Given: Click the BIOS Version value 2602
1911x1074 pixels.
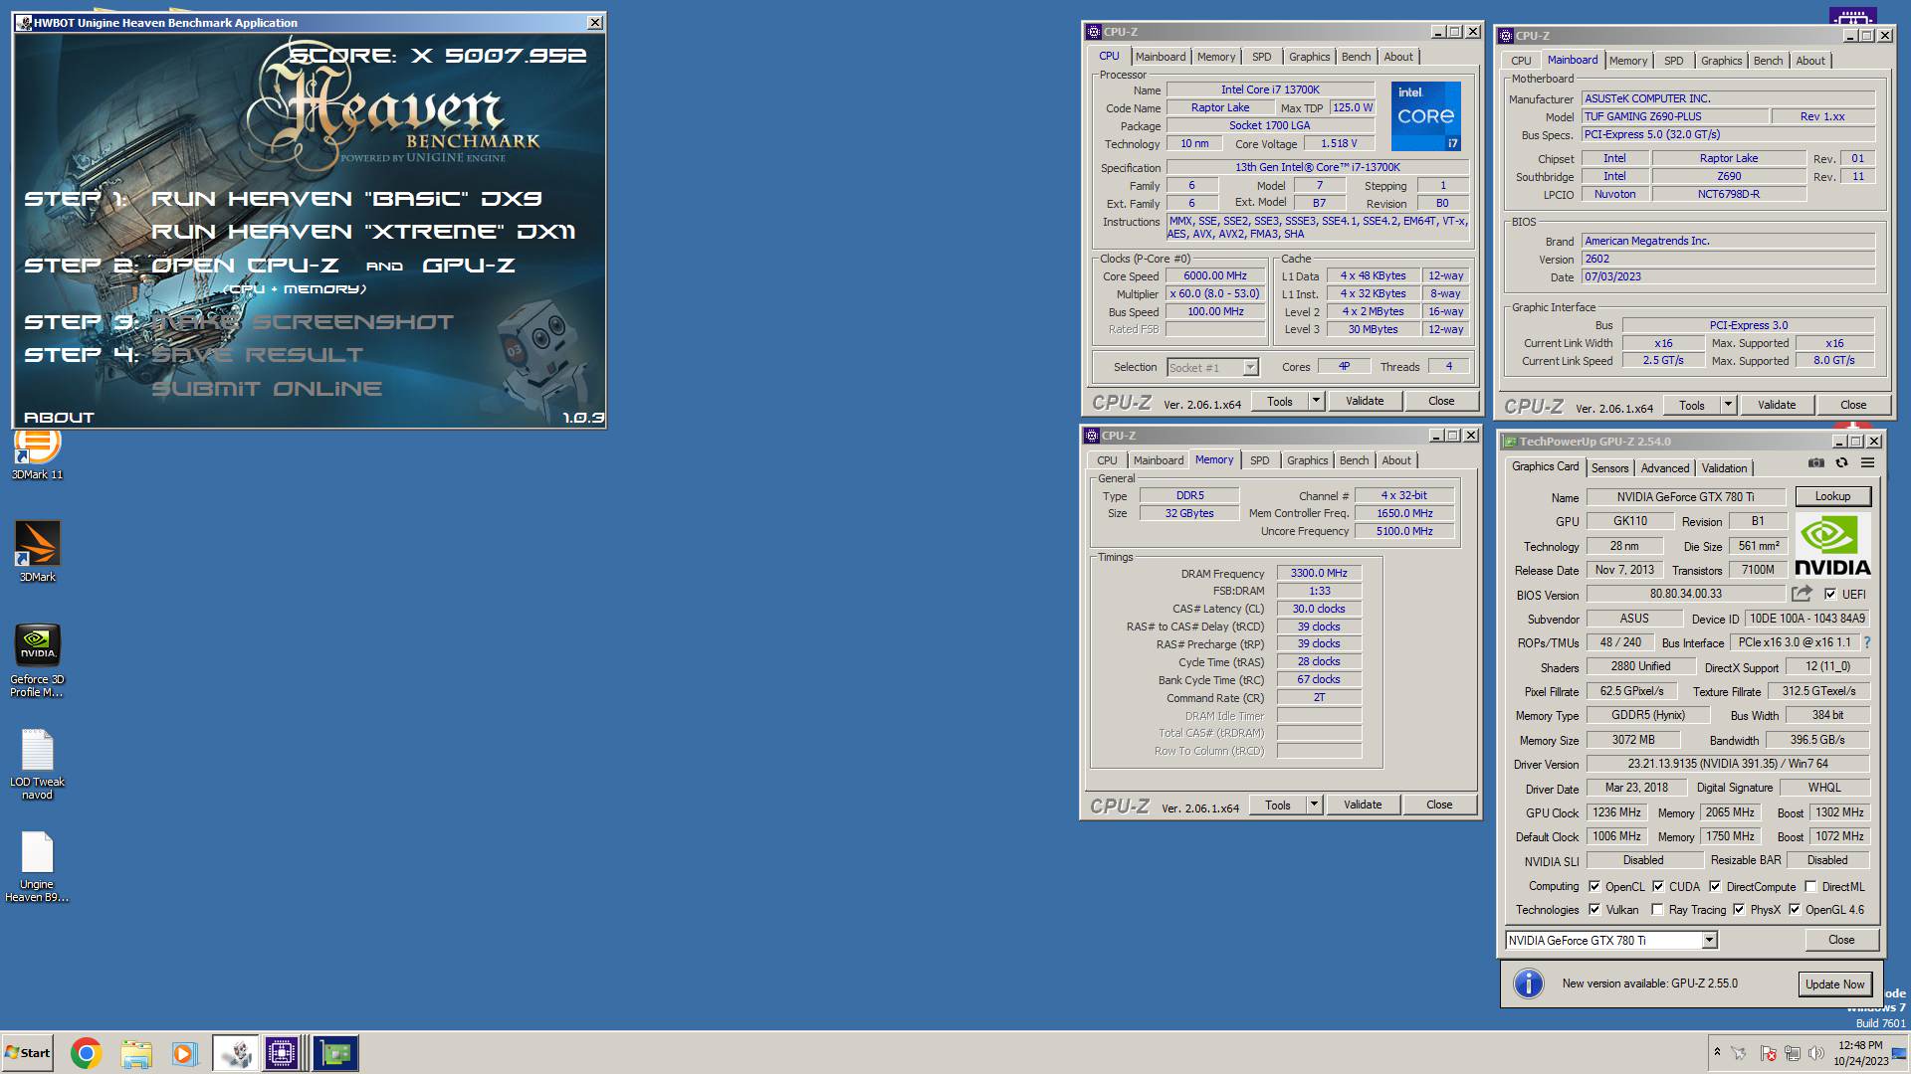Looking at the screenshot, I should click(x=1729, y=259).
